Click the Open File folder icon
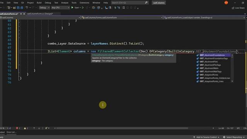Screen dimensions: 247x139 pos(14,8)
